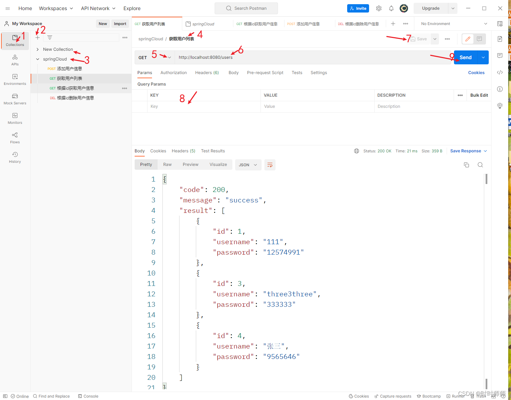Open the Save Response dropdown

coord(469,151)
